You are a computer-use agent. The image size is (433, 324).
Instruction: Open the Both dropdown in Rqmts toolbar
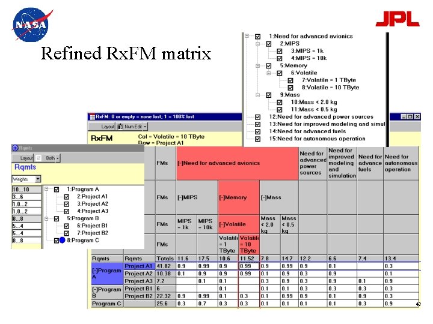point(58,158)
